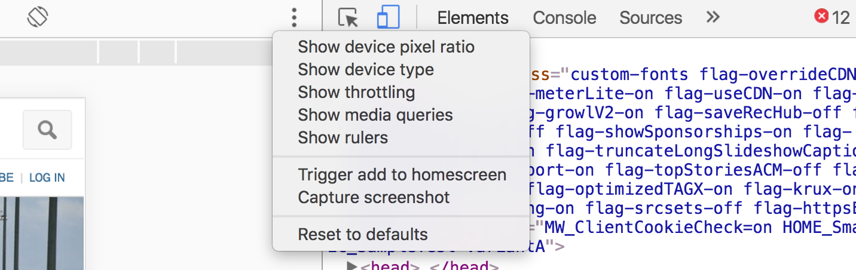
Task: Enable Show throttling in menu
Action: click(x=356, y=92)
